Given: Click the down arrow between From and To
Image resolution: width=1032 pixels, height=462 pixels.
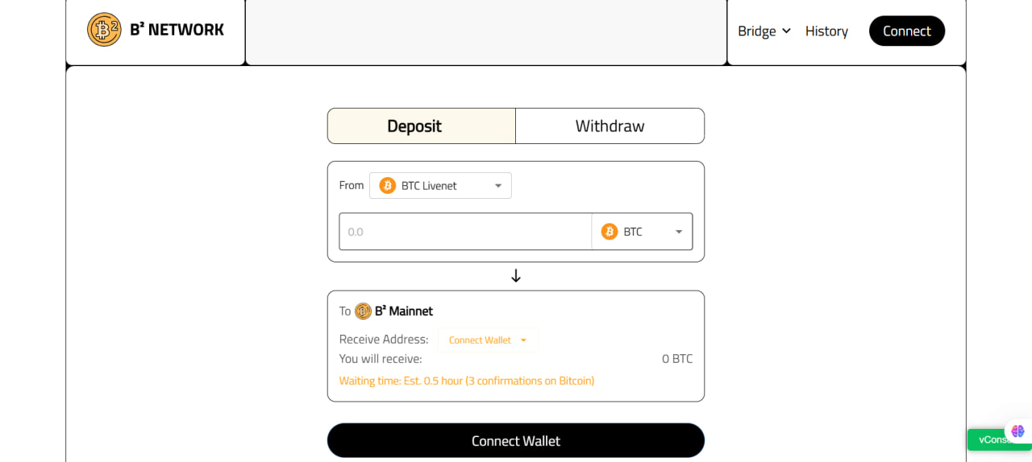Looking at the screenshot, I should coord(516,276).
